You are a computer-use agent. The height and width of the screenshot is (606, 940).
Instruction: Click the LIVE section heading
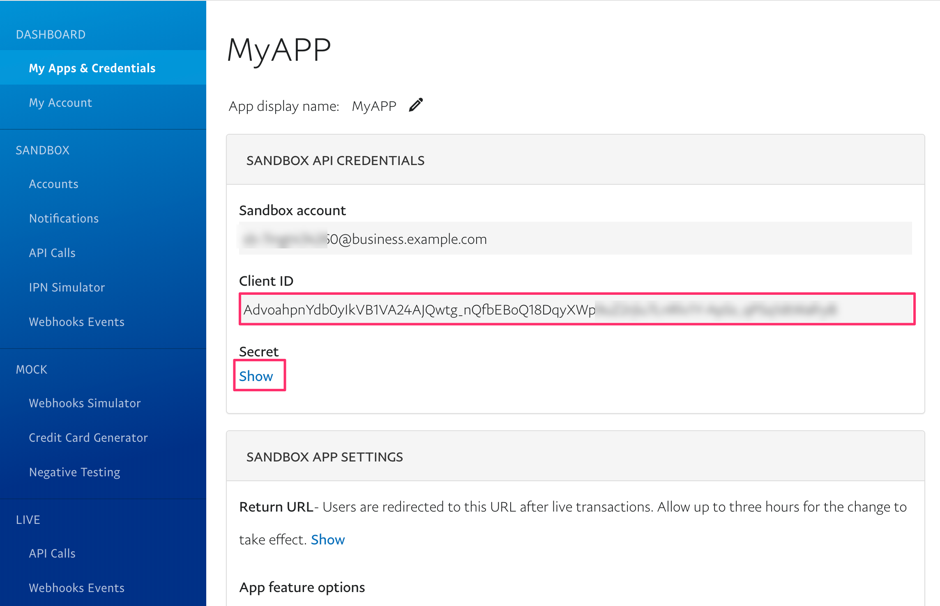[x=28, y=520]
